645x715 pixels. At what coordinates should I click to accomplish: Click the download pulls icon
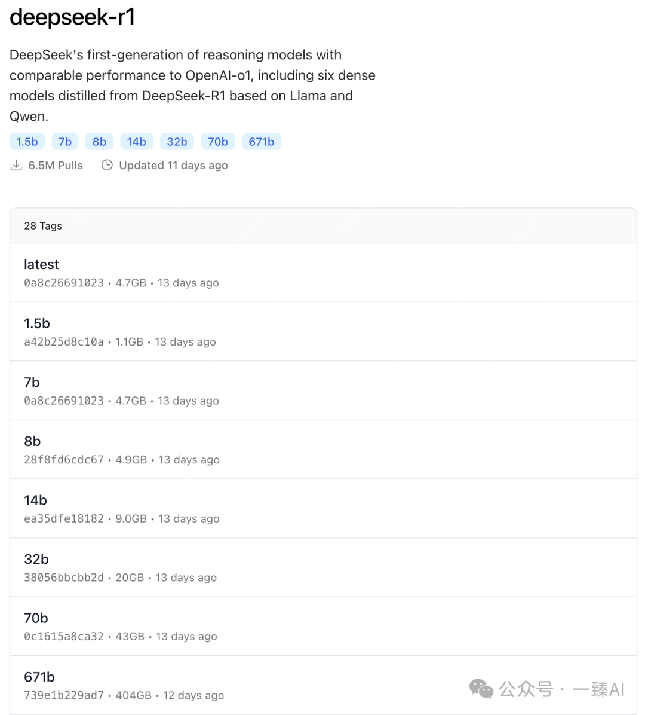tap(16, 166)
